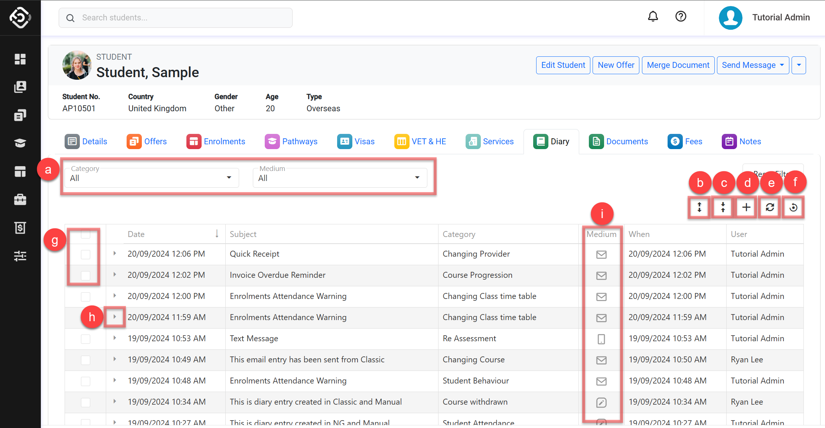The image size is (825, 428).
Task: Switch to the VET & HE tab
Action: coord(420,141)
